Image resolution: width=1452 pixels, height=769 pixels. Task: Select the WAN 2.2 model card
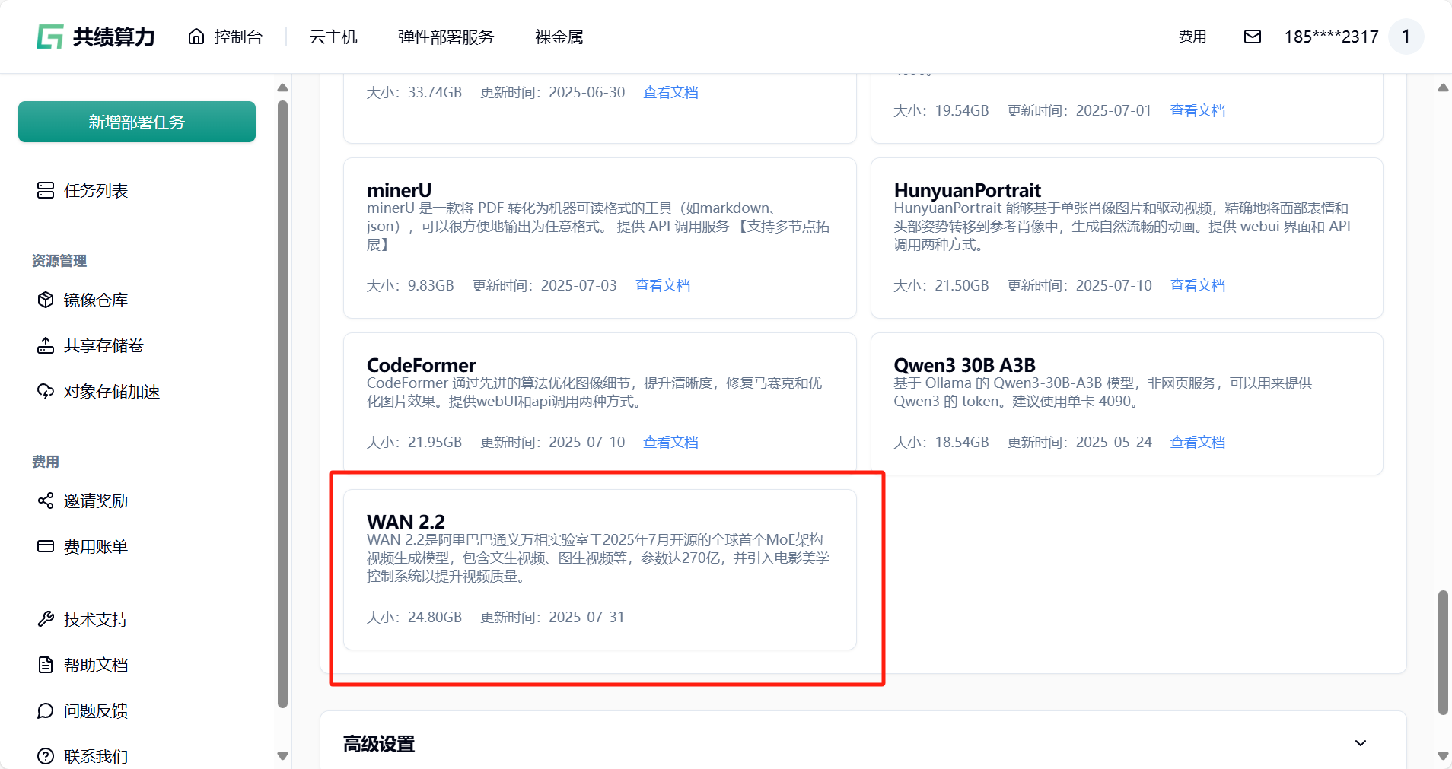point(600,569)
